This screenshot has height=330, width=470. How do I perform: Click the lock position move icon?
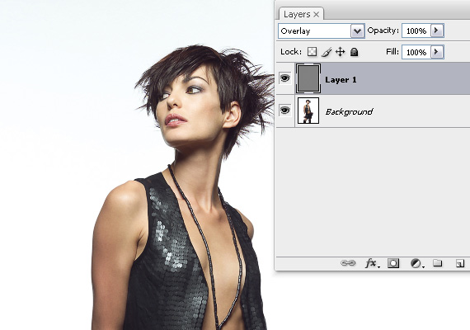(341, 52)
